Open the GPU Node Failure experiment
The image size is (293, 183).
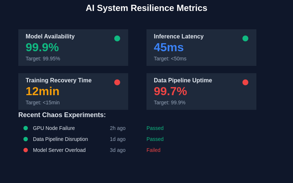click(x=54, y=128)
